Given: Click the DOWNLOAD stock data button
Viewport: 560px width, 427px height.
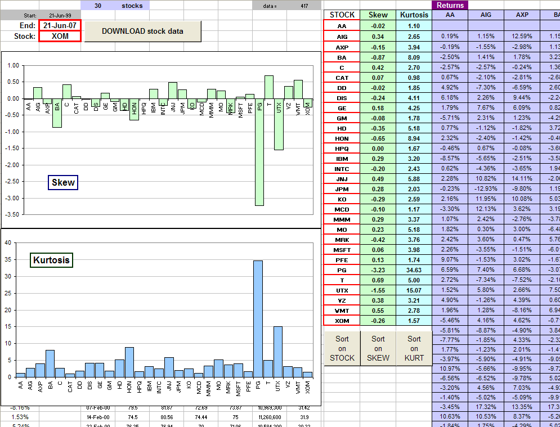Looking at the screenshot, I should (x=143, y=31).
